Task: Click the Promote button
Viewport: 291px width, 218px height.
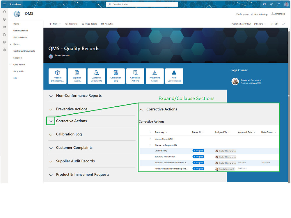Action: (x=71, y=24)
